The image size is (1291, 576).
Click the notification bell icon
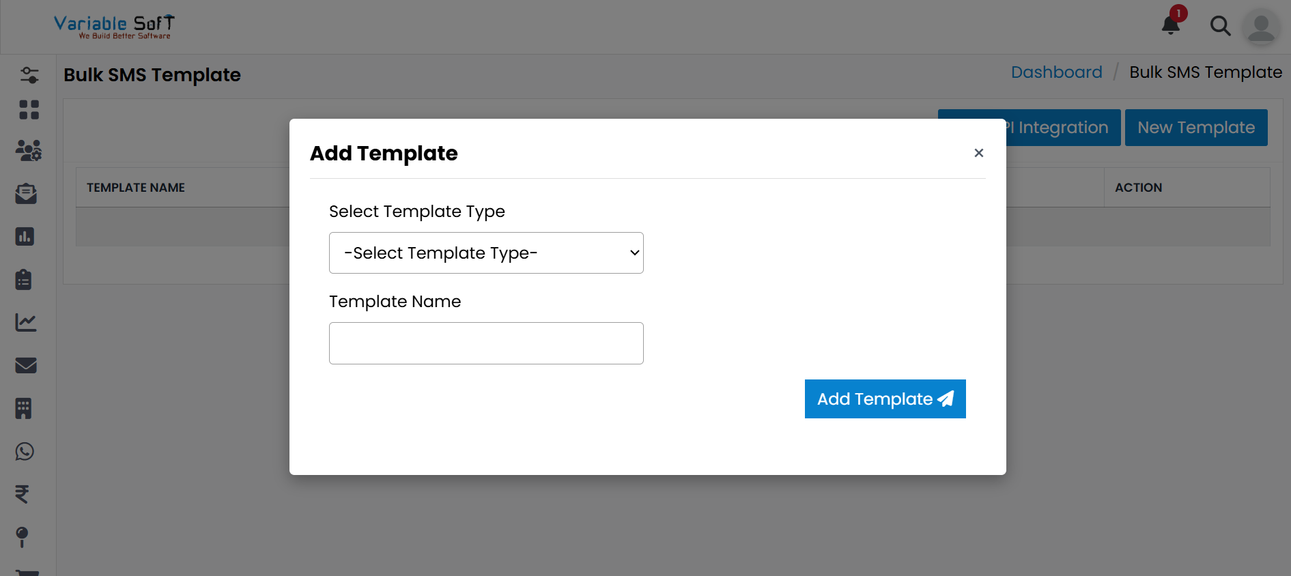point(1171,25)
